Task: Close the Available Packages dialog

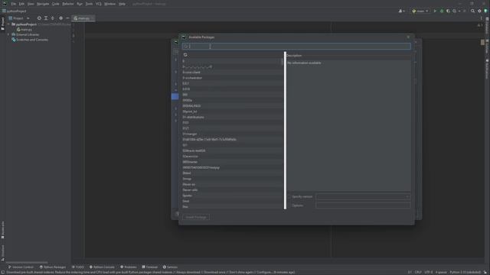Action: tap(408, 37)
